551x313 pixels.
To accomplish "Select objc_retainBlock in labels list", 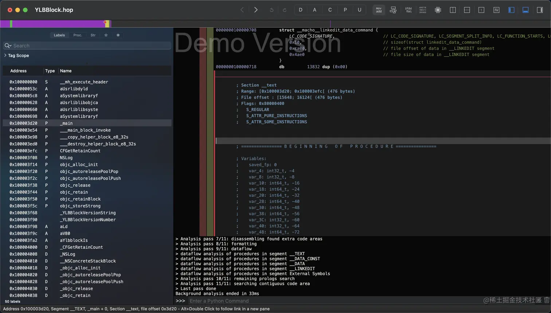I will (x=87, y=199).
